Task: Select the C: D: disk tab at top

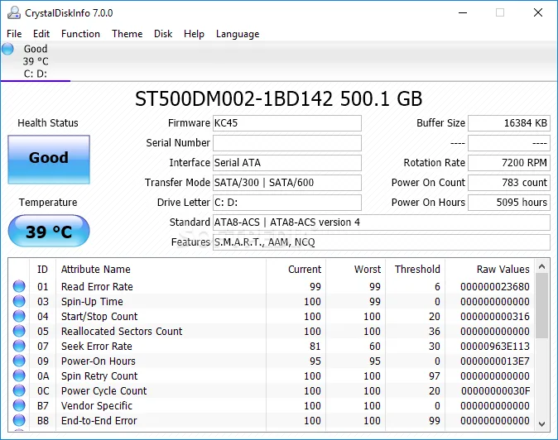Action: [x=36, y=61]
